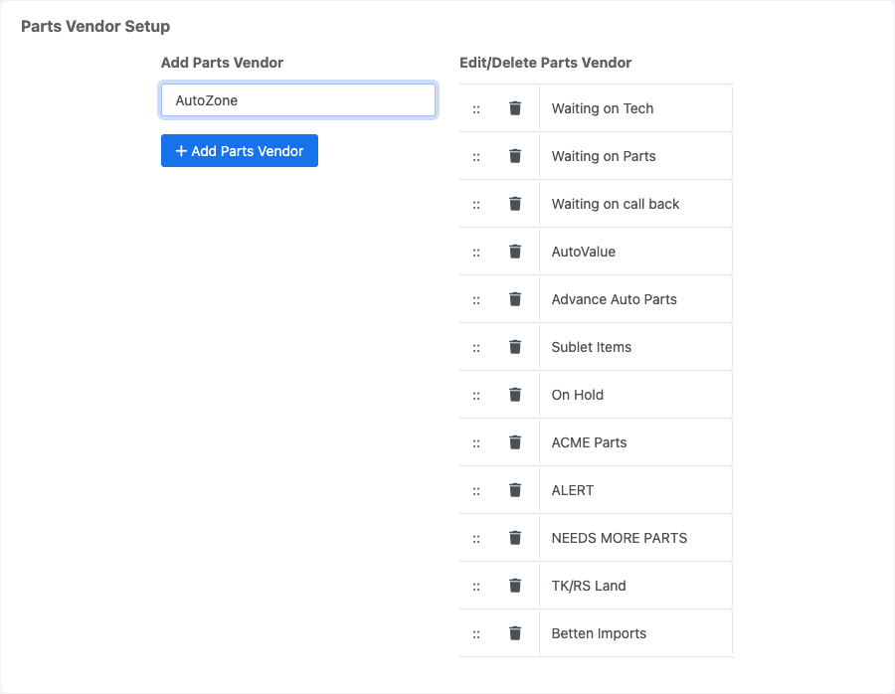
Task: Click reorder handle for ACME Parts
Action: click(476, 444)
